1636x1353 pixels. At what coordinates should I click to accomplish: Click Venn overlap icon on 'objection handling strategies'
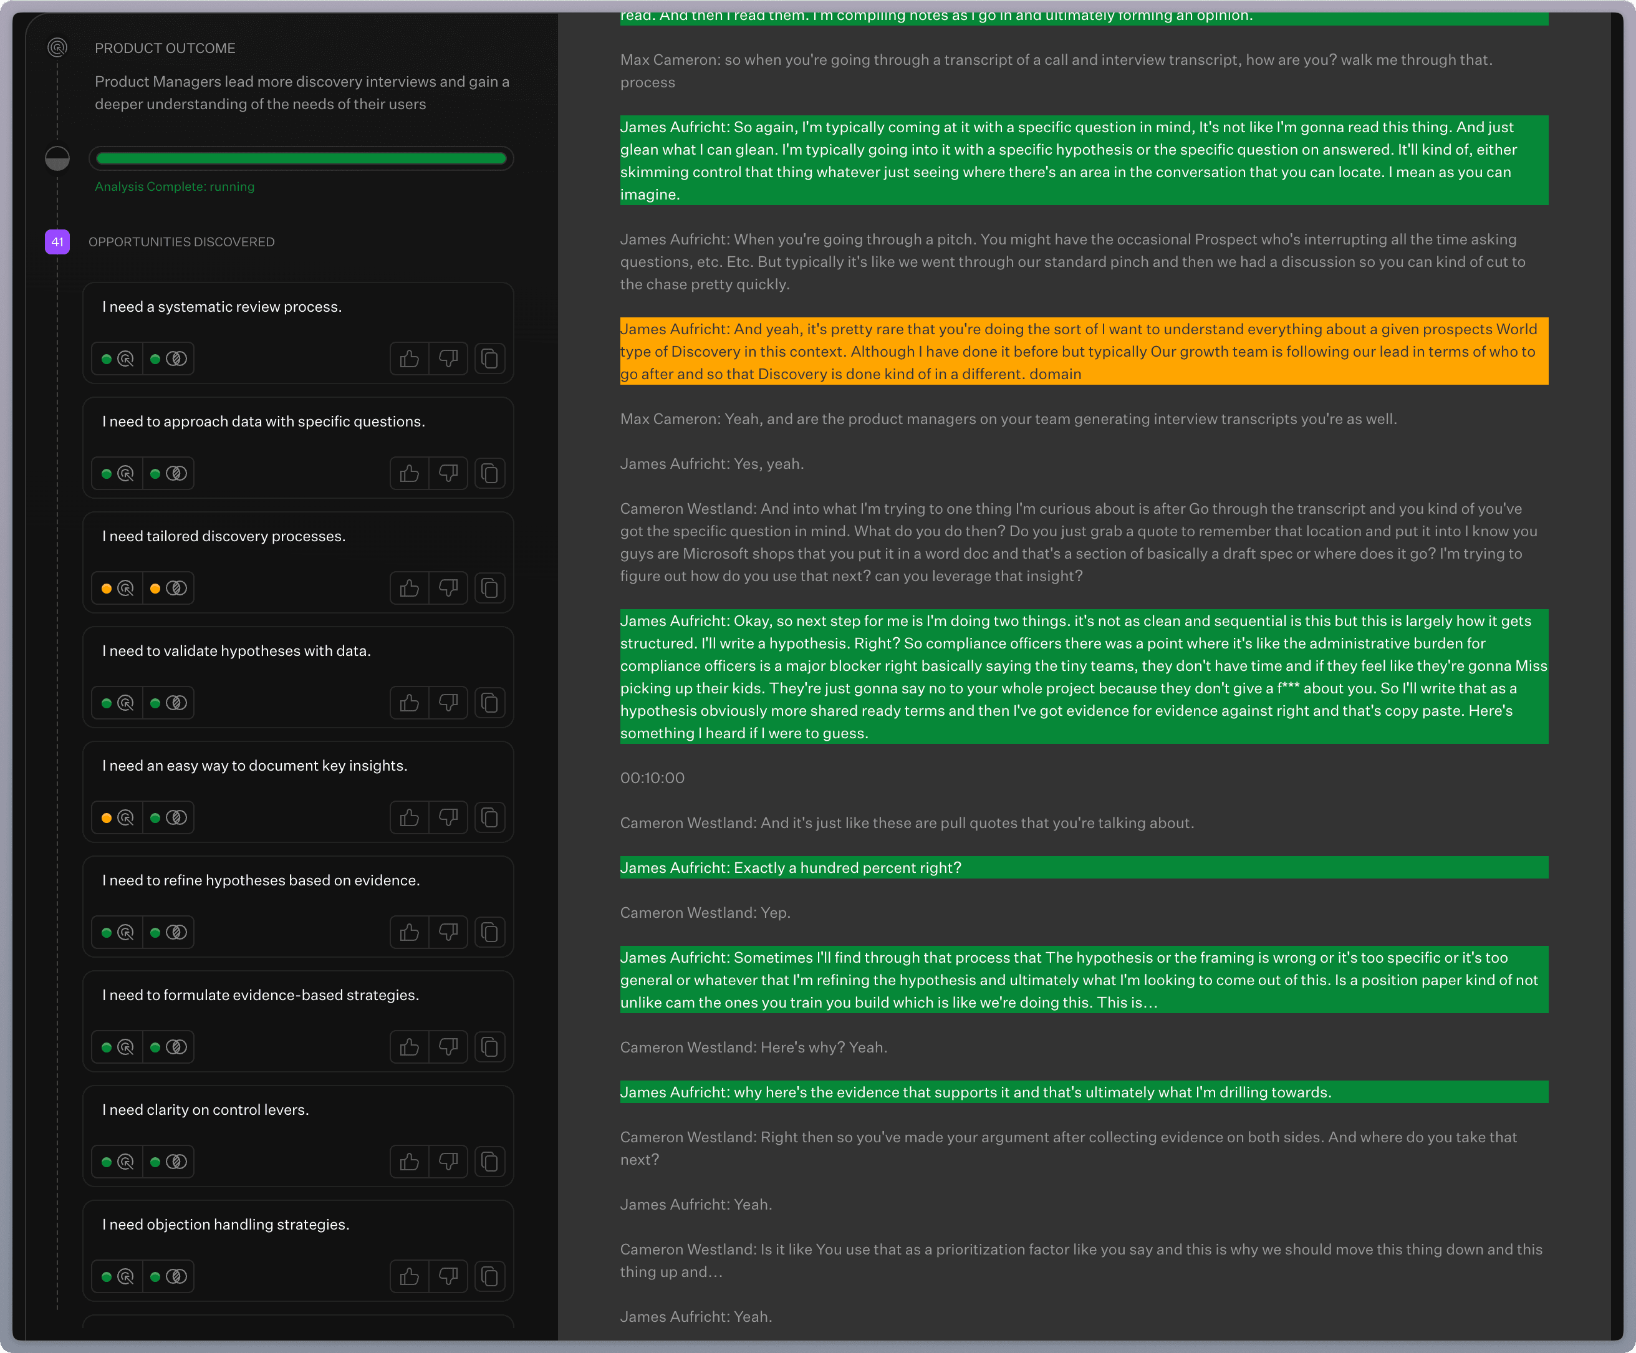click(177, 1277)
